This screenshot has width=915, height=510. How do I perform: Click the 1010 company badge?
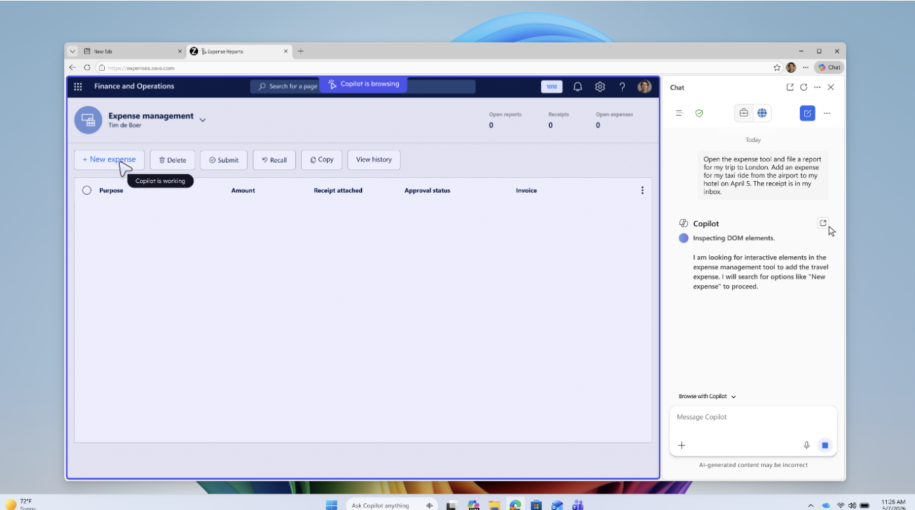(551, 86)
